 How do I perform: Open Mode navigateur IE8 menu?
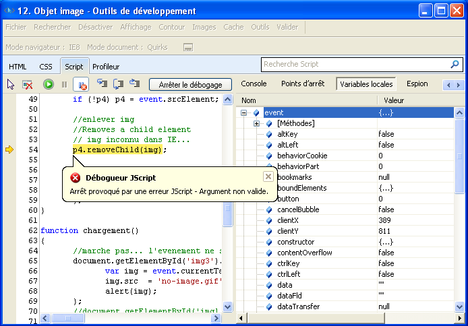point(43,47)
